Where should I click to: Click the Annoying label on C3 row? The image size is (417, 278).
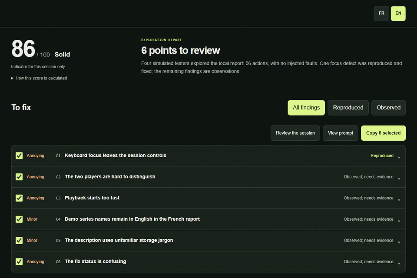click(x=35, y=198)
